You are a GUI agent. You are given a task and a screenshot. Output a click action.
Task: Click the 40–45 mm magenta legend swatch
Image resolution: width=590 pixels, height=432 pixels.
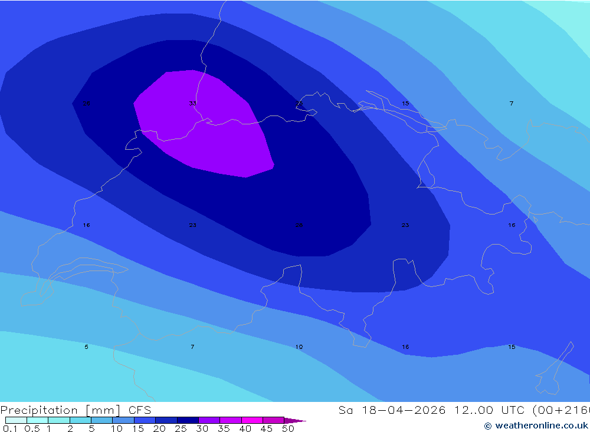pos(252,420)
